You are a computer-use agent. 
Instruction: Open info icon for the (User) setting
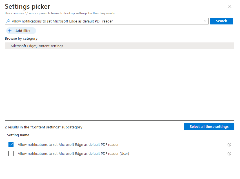[229, 154]
